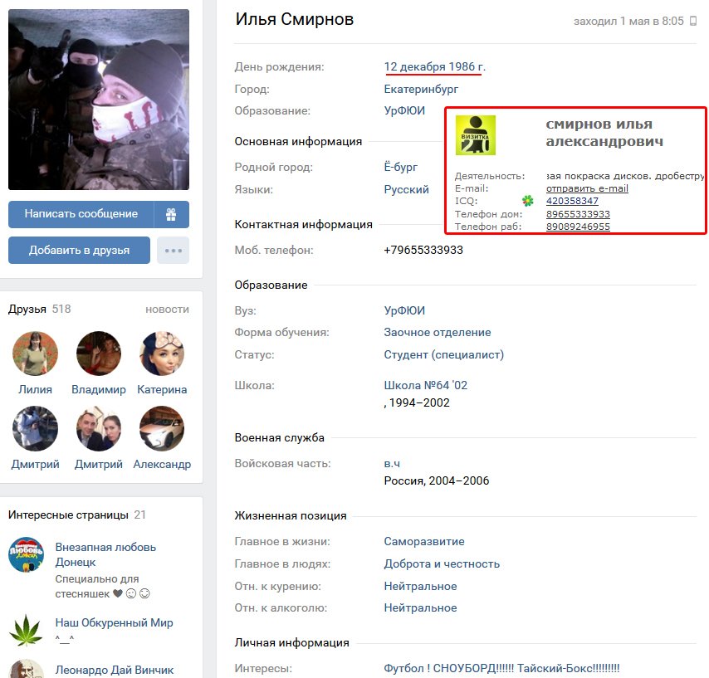Click the Владимир friend name link
This screenshot has width=709, height=678.
(99, 390)
